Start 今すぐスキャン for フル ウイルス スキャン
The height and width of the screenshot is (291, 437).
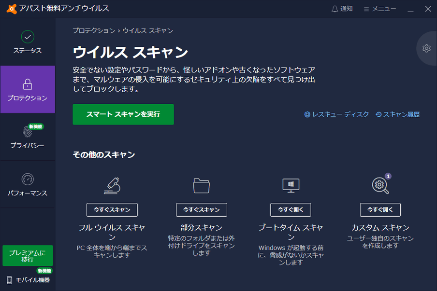coord(112,210)
